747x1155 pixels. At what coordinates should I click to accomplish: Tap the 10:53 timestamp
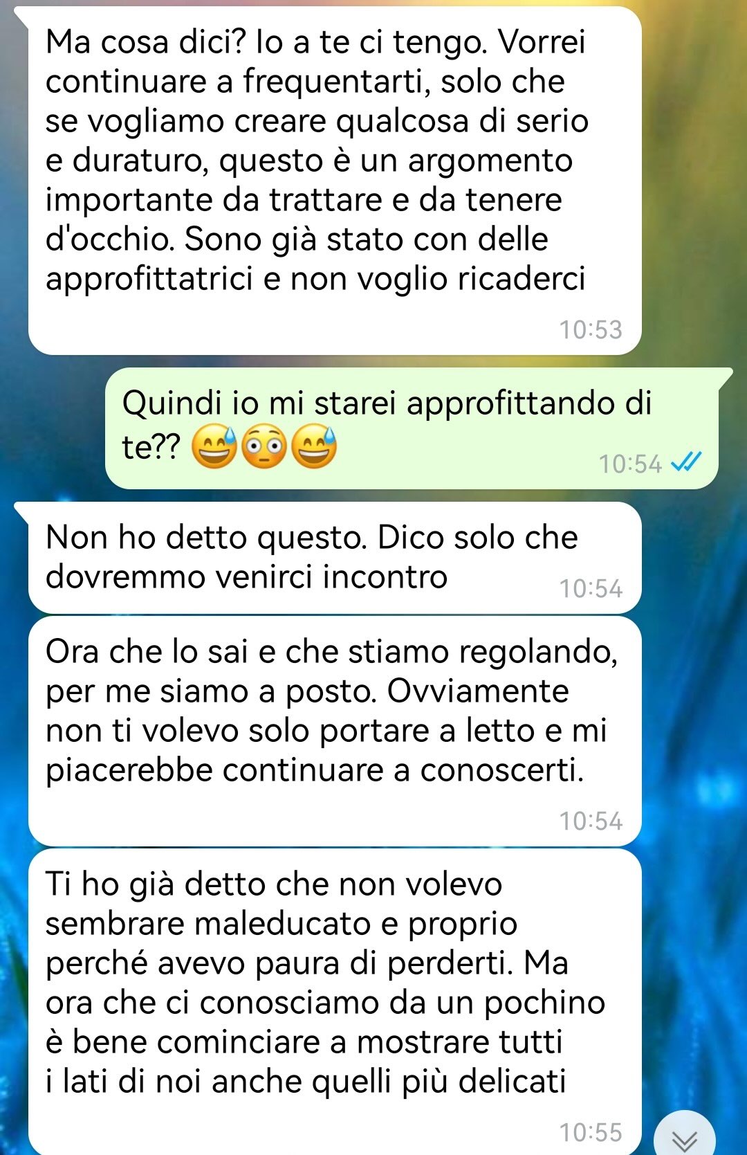coord(591,330)
